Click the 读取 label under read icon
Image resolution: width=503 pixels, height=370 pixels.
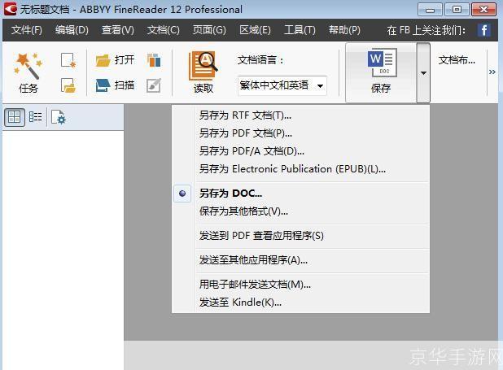coord(203,88)
